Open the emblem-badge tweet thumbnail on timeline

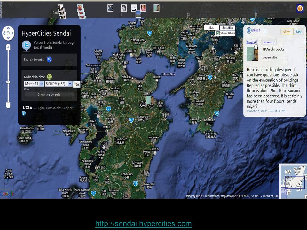[80, 8]
